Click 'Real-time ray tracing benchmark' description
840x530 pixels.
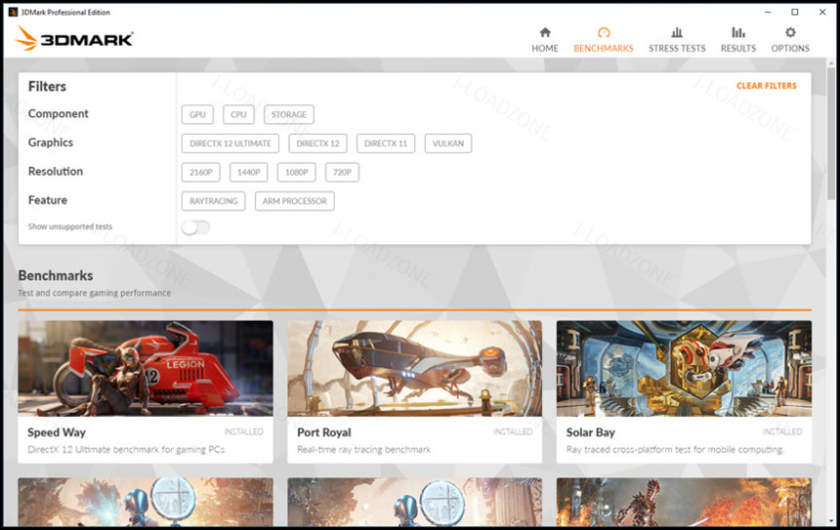click(363, 450)
